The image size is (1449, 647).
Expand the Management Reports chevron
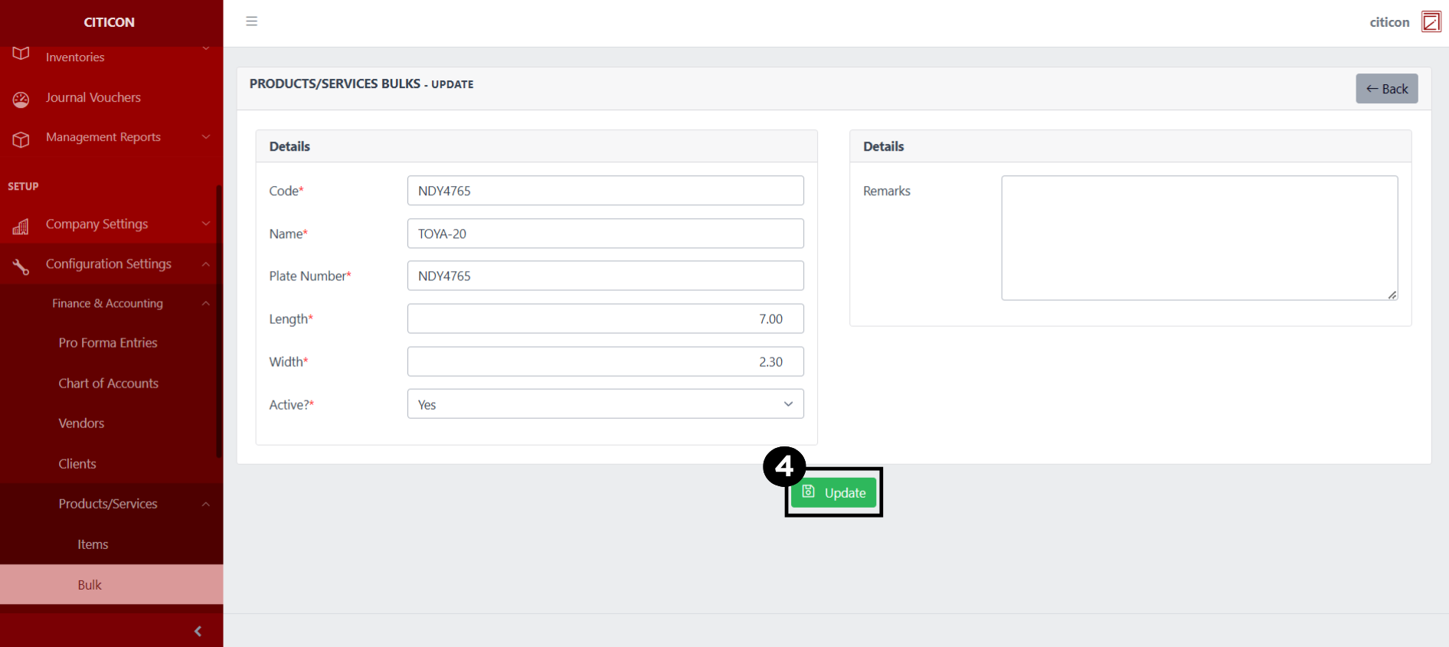point(205,137)
